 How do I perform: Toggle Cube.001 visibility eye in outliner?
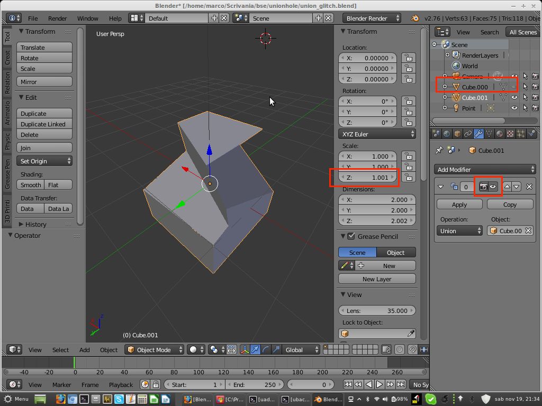click(x=514, y=97)
